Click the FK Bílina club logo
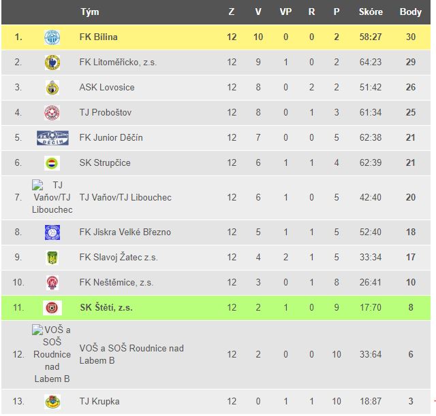 tap(52, 37)
